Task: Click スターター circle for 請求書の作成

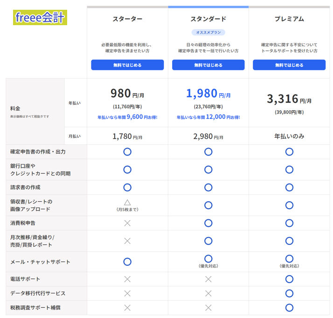Action: point(127,188)
